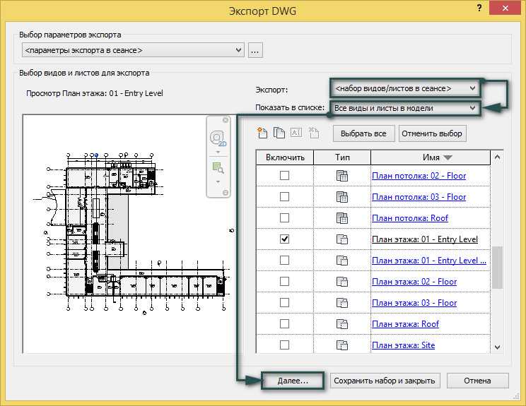Screen dimensions: 526x406
Task: Open the План потолка: 02 - Floor link
Action: coord(419,176)
